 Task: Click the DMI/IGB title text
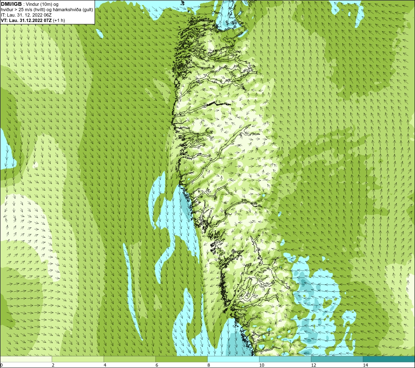tap(11, 4)
